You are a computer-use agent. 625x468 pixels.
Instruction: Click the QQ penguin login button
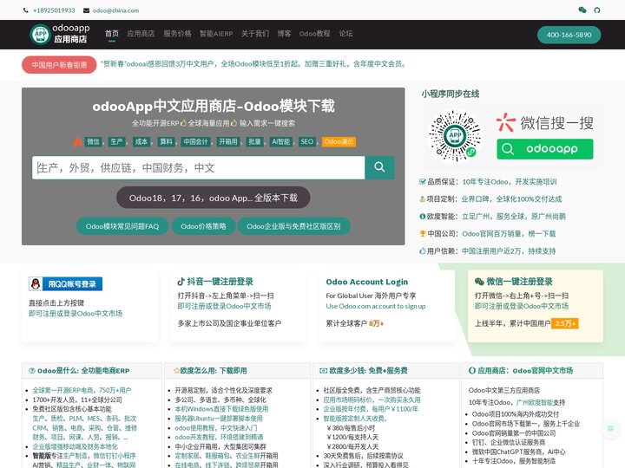coord(65,283)
